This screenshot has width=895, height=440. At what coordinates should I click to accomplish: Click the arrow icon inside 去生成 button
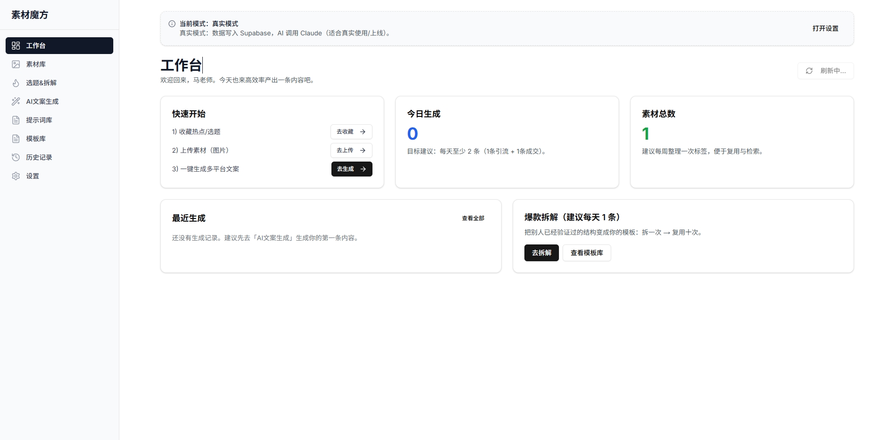[x=363, y=169]
